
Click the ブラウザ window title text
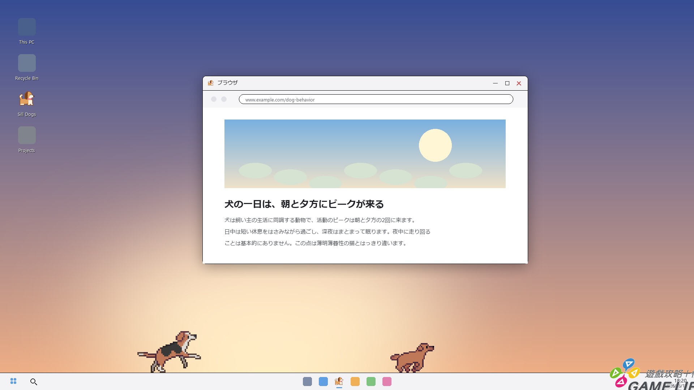click(227, 83)
